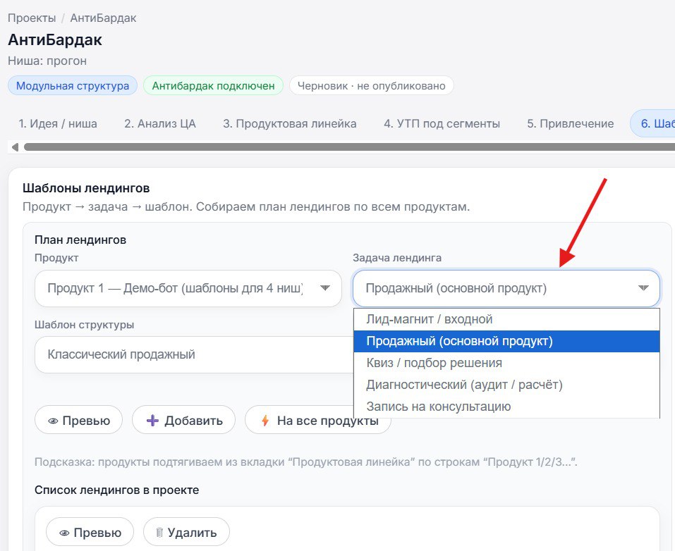This screenshot has width=675, height=551.
Task: Click Проекты breadcrumb link
Action: (x=32, y=18)
